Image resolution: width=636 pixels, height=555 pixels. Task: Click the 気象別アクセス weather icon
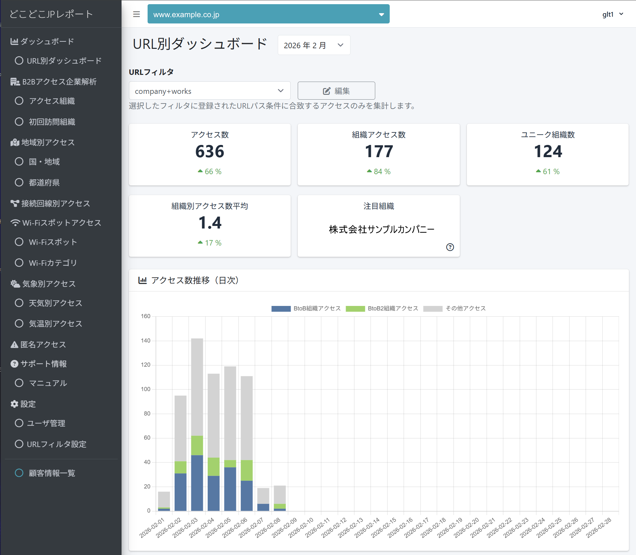[x=15, y=284]
